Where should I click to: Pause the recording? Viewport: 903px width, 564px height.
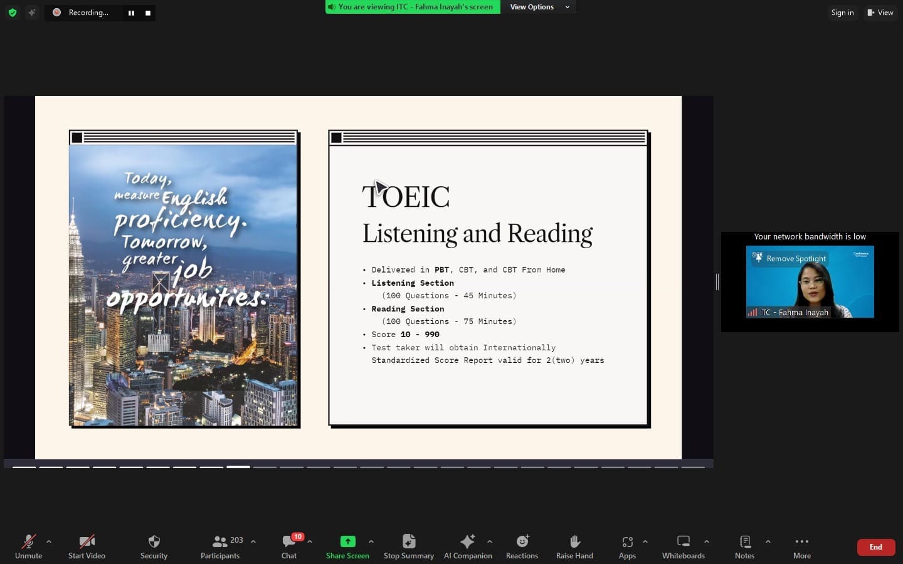click(x=131, y=13)
